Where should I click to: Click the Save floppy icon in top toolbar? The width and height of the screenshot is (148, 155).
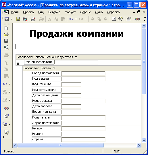18,19
